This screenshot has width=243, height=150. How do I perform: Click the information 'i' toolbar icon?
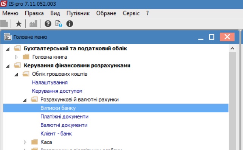(x=70, y=24)
